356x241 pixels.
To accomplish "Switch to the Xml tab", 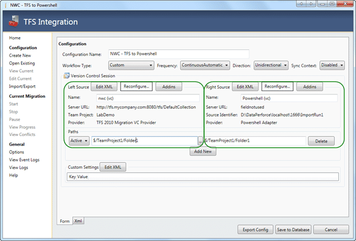I will click(x=78, y=220).
